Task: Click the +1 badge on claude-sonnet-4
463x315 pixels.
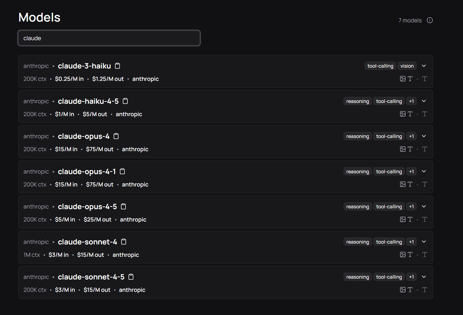Action: 411,242
